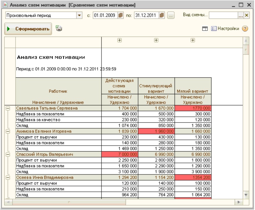Expand column group above Действующая схема мотивации

pos(119,40)
